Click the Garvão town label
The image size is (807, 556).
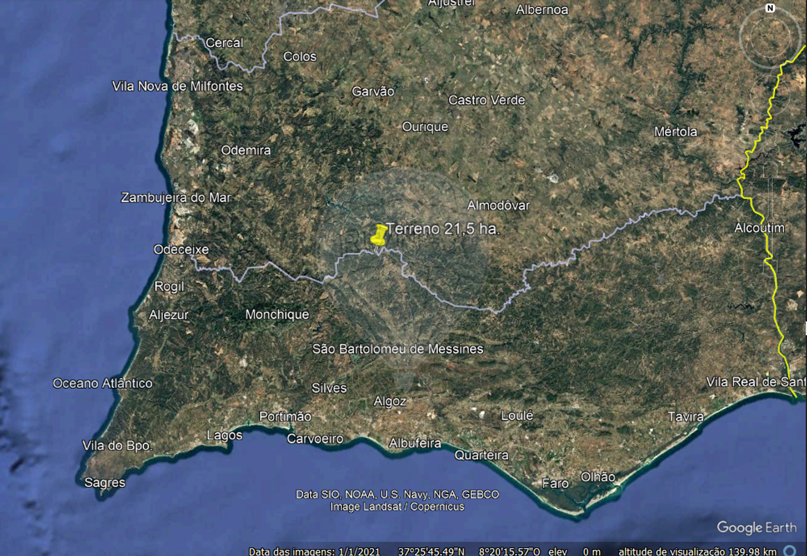(373, 91)
